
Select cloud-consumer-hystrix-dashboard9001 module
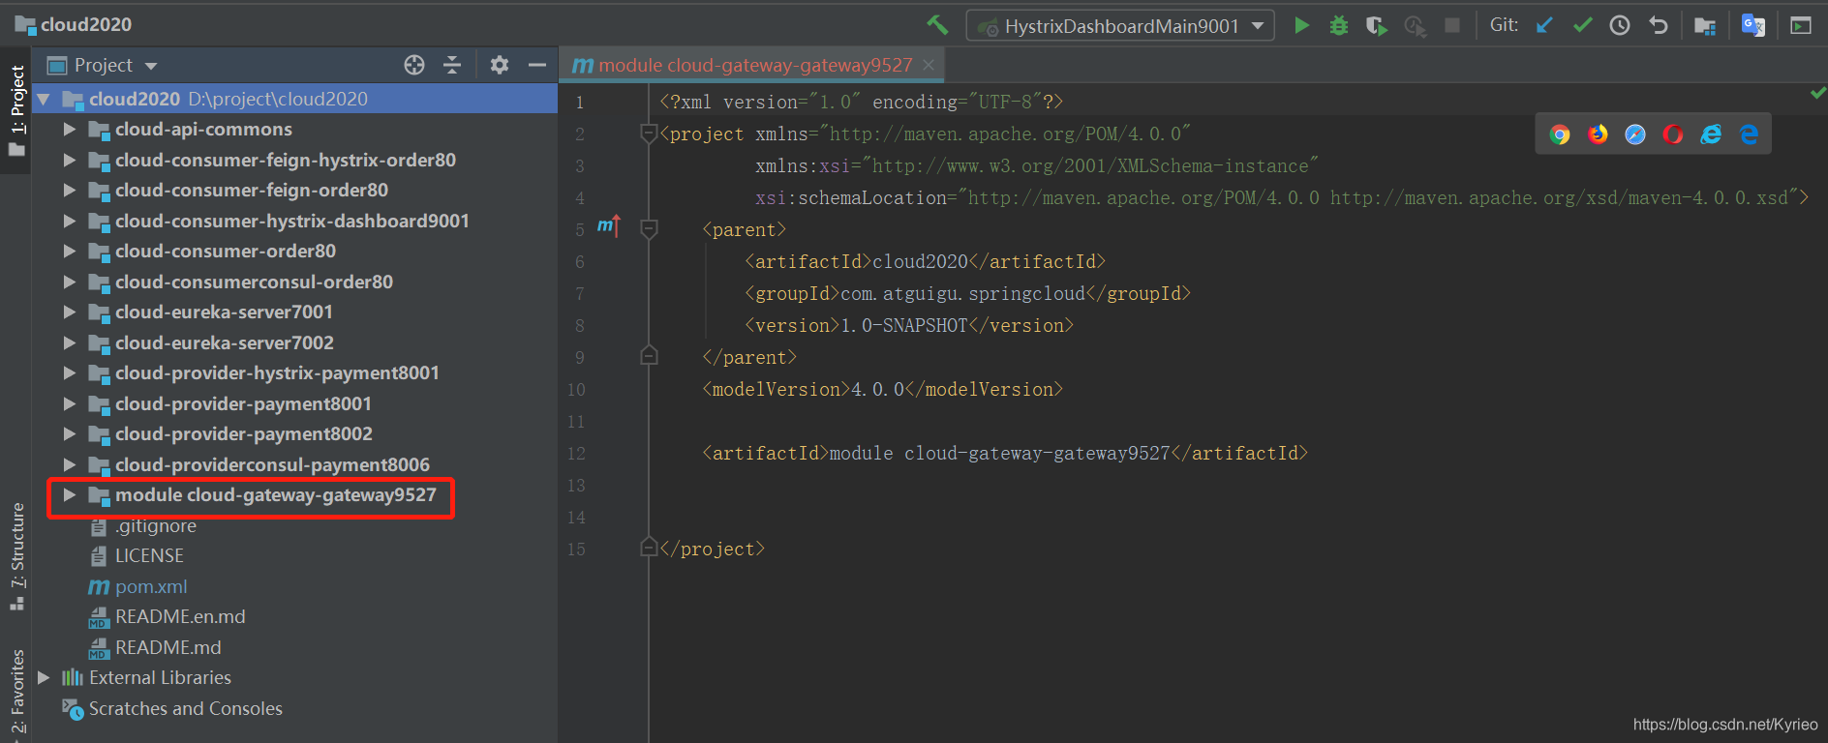[292, 222]
